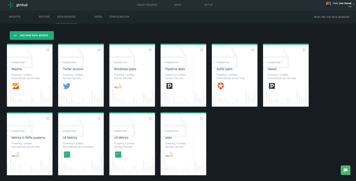The width and height of the screenshot is (356, 181).
Task: Click 'Synced manually' text on stats card
Action: [x=175, y=147]
